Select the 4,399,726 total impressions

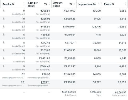point(95,92)
